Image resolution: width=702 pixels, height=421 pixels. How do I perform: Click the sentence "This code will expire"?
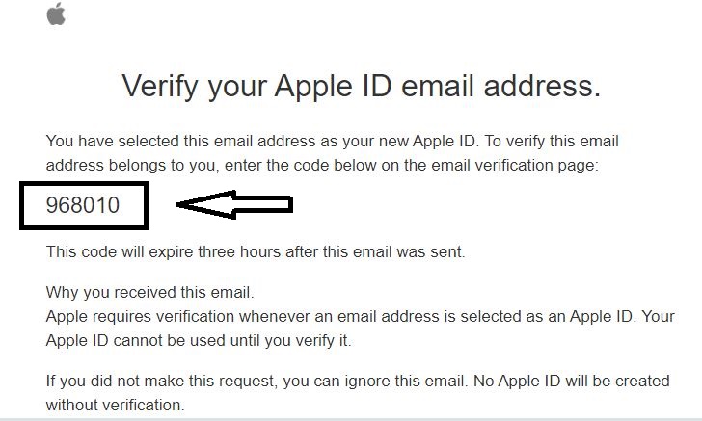pos(256,252)
